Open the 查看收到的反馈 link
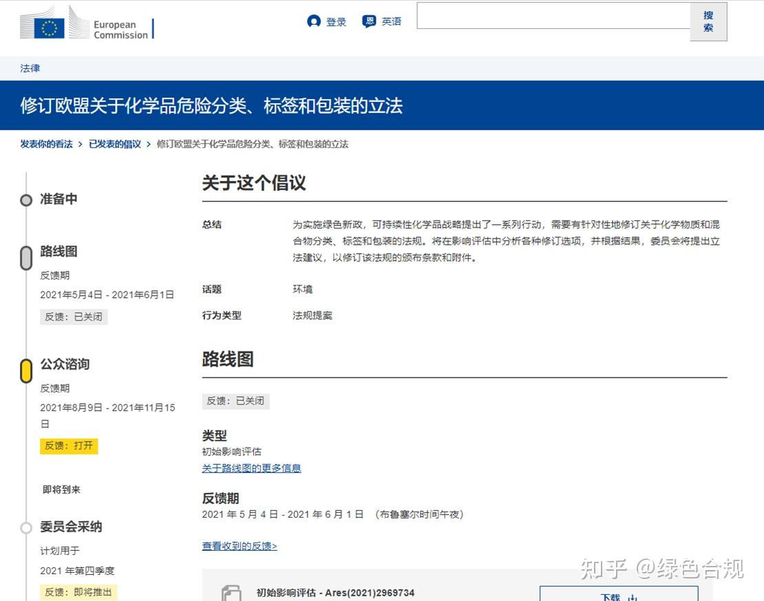Viewport: 764px width, 601px height. click(x=239, y=547)
